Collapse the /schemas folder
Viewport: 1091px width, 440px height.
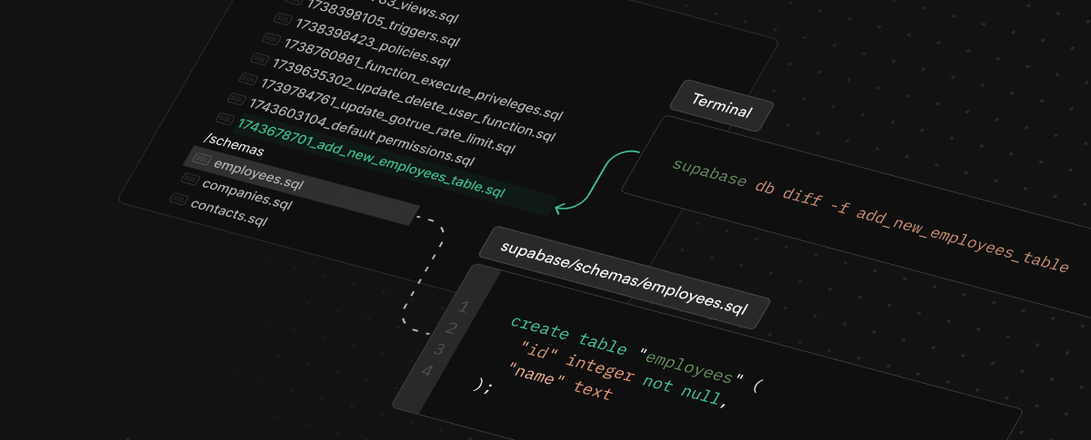(x=234, y=145)
